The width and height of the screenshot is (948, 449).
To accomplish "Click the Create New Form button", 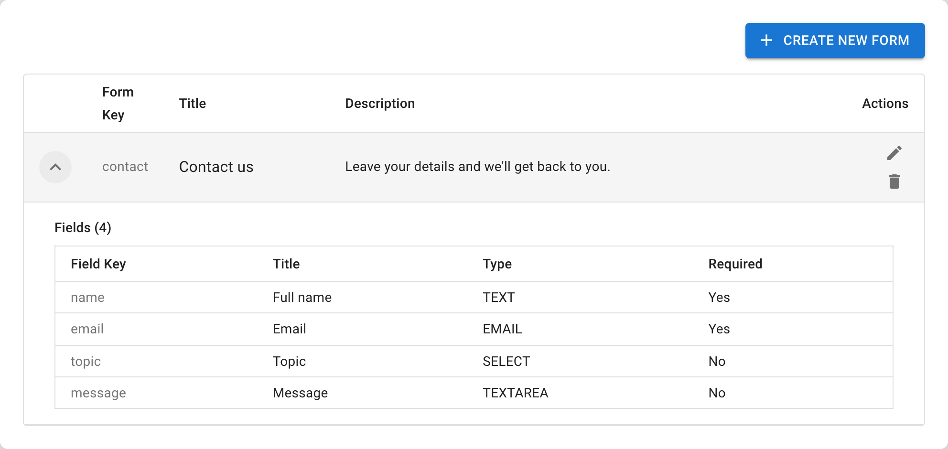I will 835,41.
